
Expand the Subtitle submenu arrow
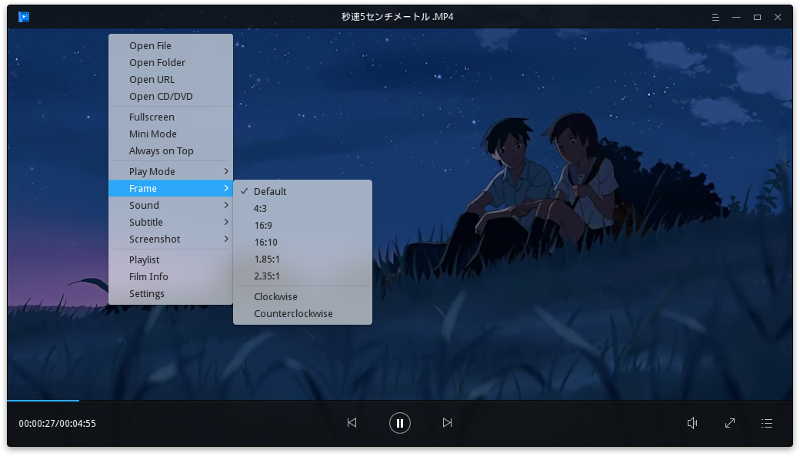(x=226, y=222)
